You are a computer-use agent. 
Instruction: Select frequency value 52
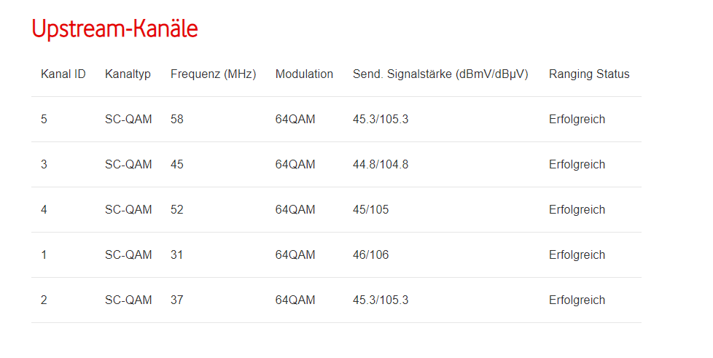[177, 210]
